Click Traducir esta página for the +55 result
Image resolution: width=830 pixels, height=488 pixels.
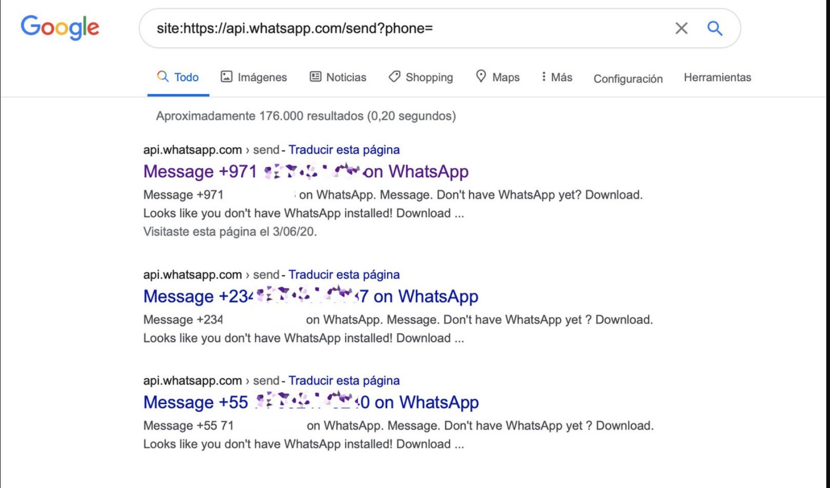point(344,381)
